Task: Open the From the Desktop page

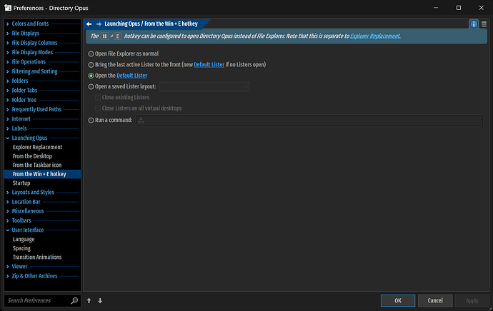Action: [32, 156]
